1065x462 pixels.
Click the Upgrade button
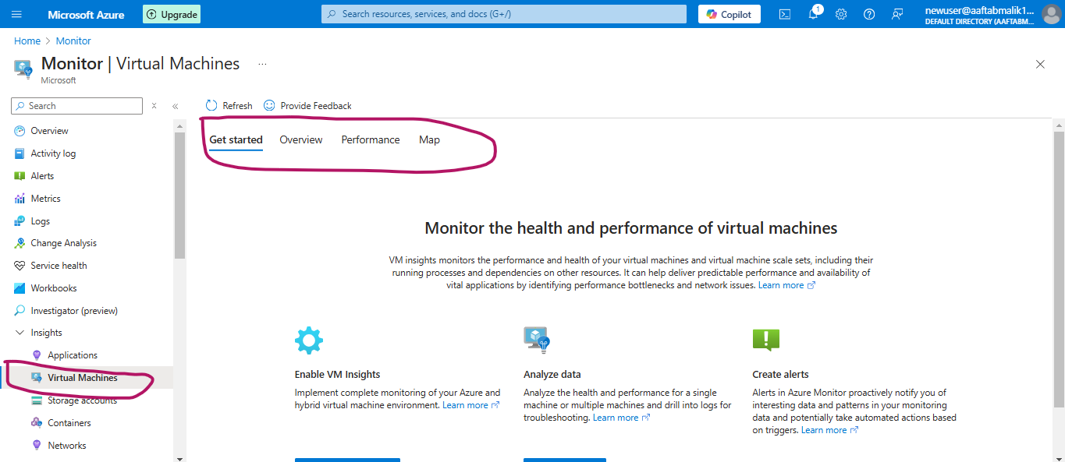172,14
